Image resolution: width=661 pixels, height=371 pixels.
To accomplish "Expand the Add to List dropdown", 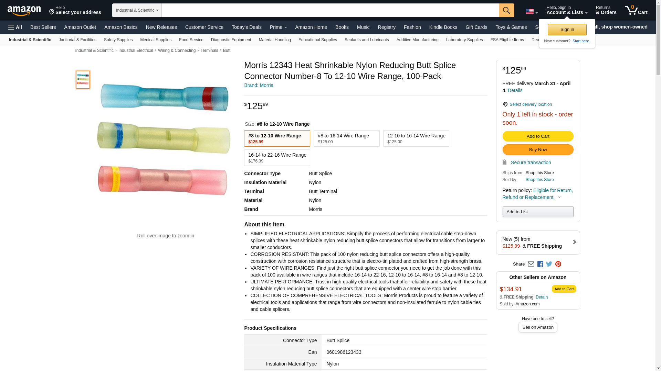I will [x=538, y=212].
